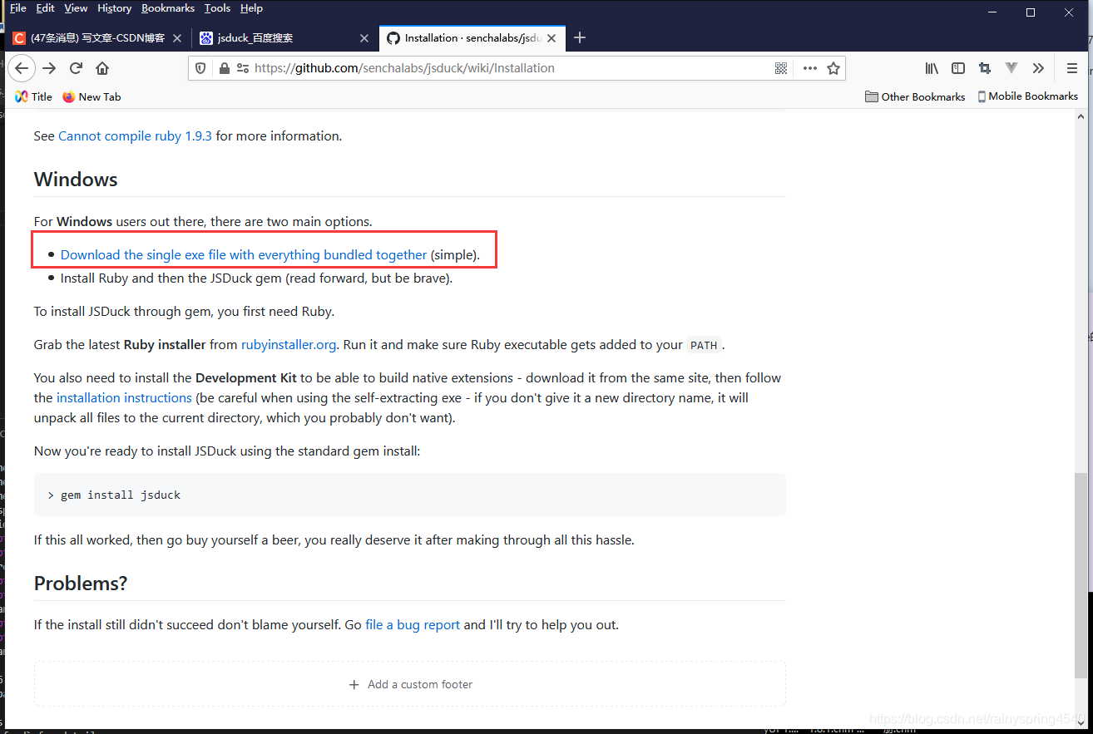Screen dimensions: 1093x734
Task: Open the Title bookmark in bookmarks bar
Action: [33, 96]
